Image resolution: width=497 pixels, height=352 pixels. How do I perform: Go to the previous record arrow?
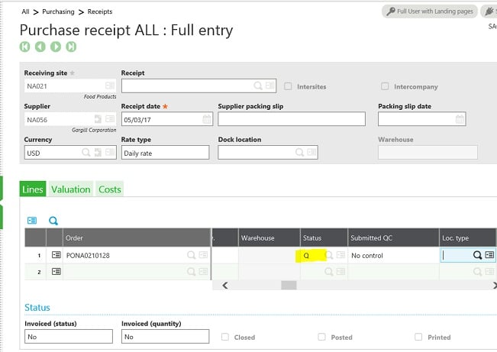(x=40, y=47)
